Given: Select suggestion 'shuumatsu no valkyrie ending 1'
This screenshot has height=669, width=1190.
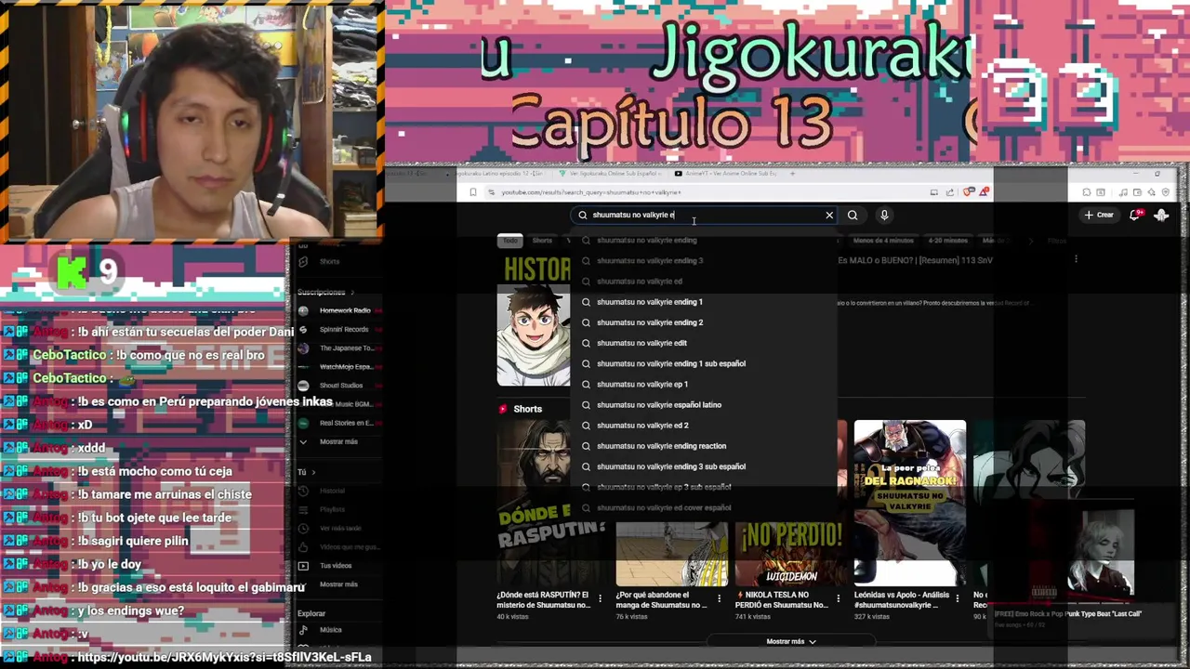Looking at the screenshot, I should [705, 302].
